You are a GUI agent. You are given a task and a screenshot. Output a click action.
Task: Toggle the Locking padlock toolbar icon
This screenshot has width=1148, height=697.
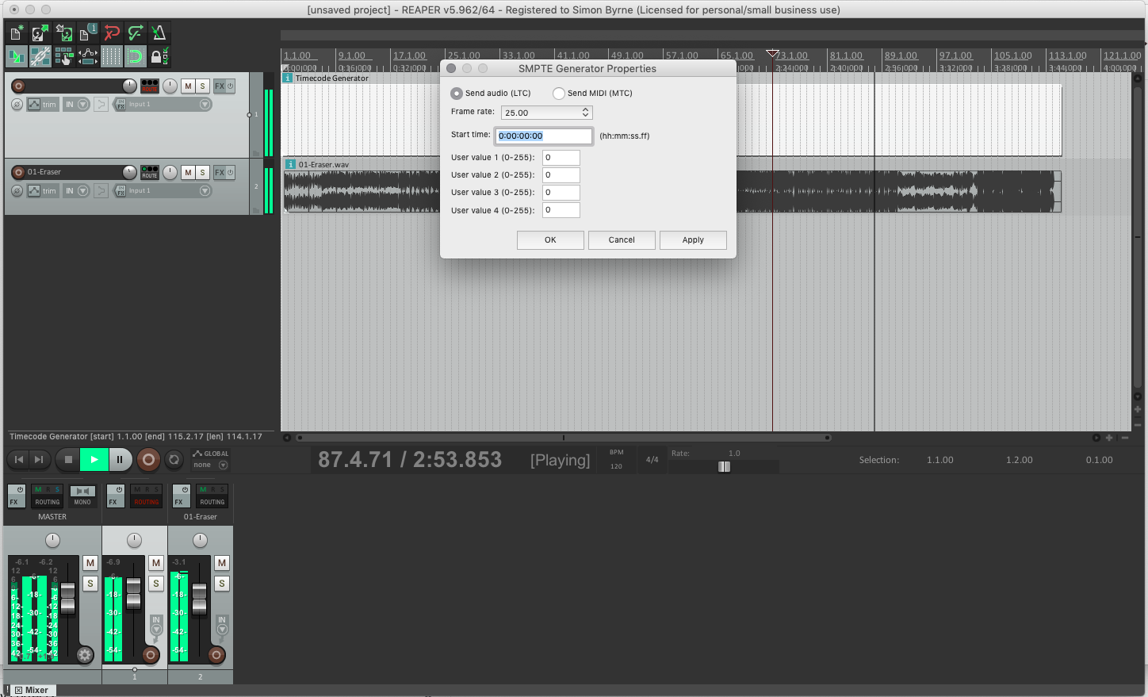point(159,56)
